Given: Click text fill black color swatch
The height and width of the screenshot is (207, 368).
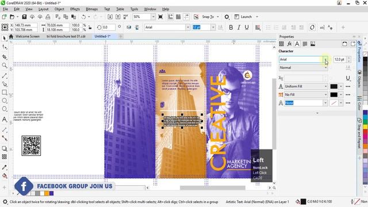Looking at the screenshot, I should click(x=333, y=86).
